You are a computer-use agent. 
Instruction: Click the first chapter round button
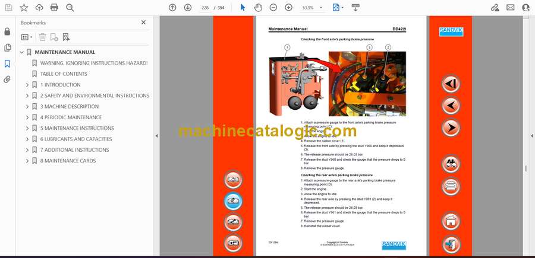click(x=451, y=84)
